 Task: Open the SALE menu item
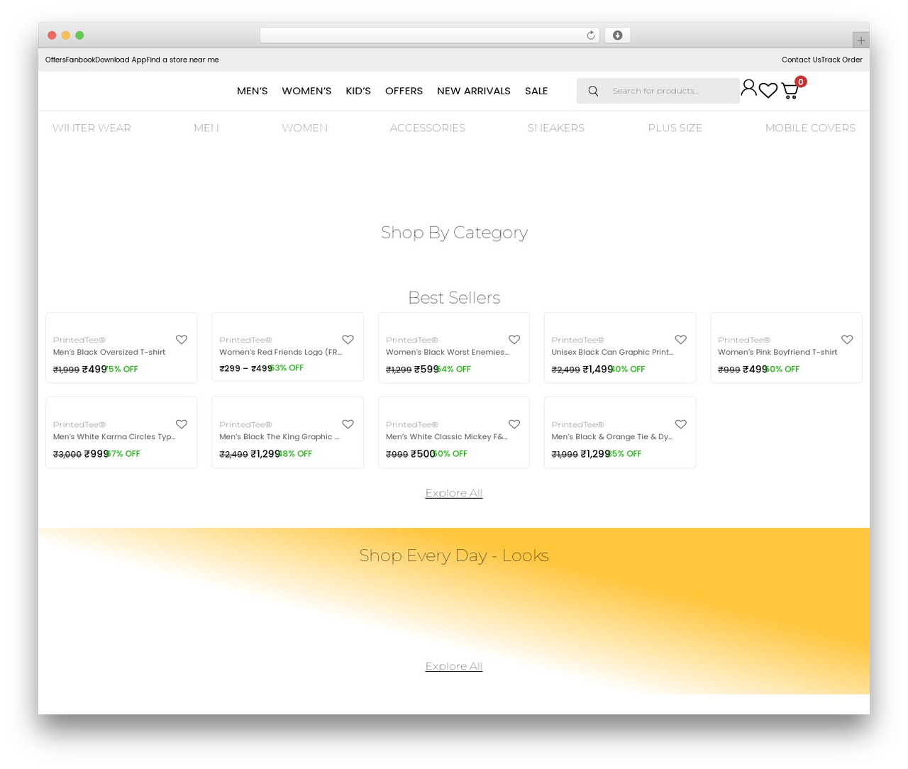(x=536, y=91)
